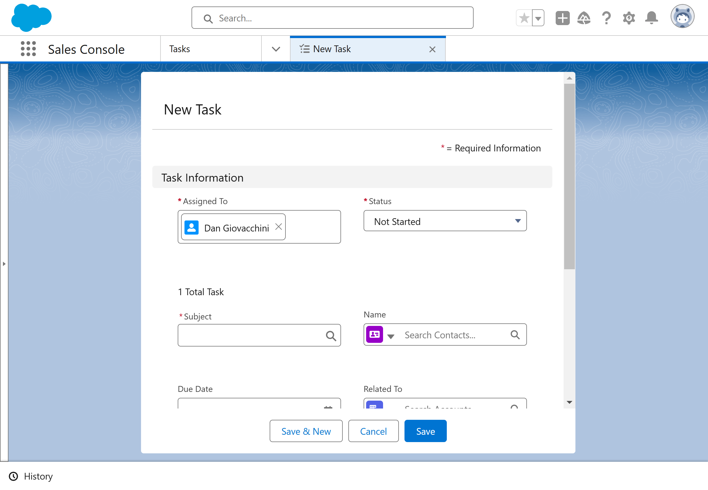The image size is (708, 490).
Task: Expand the Status dropdown
Action: 445,221
